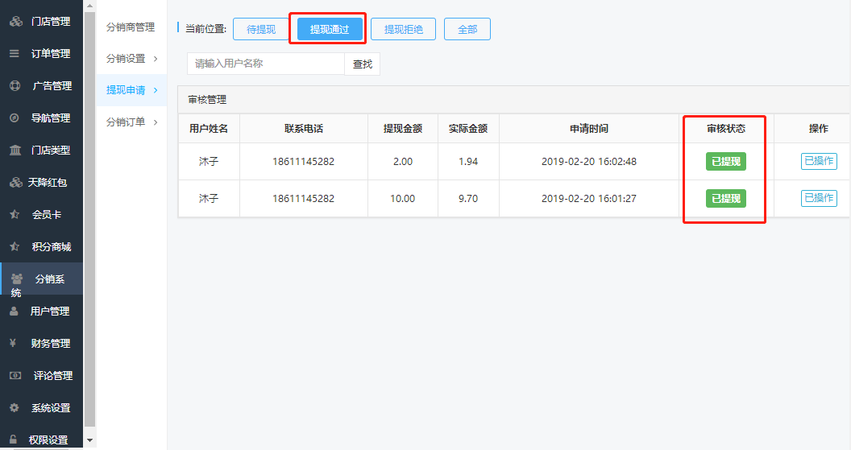Click the 财务管理 yen icon
851x450 pixels.
tap(13, 343)
